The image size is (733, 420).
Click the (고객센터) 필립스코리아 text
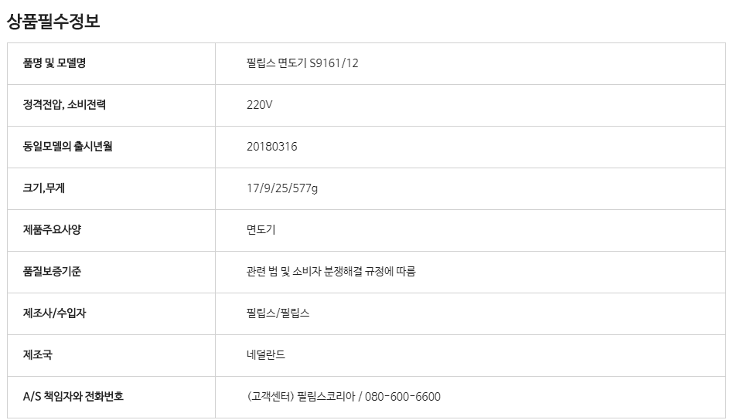pos(300,397)
